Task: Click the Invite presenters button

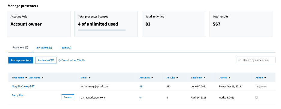Action: pyautogui.click(x=21, y=60)
